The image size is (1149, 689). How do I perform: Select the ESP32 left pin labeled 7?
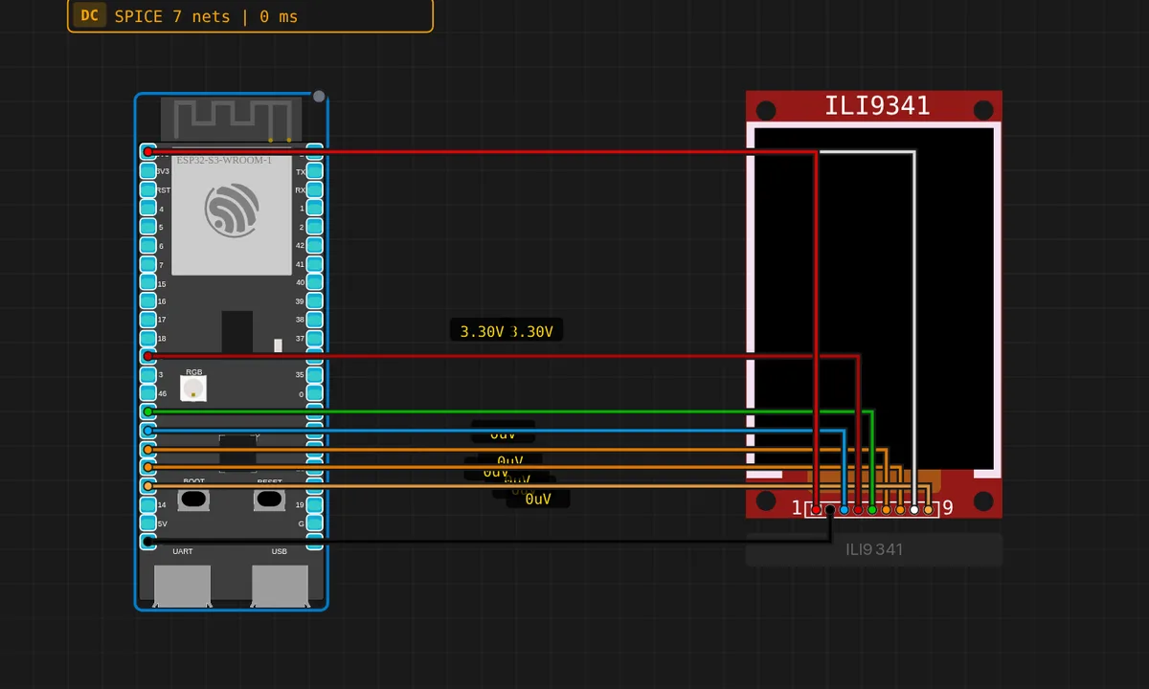click(147, 264)
